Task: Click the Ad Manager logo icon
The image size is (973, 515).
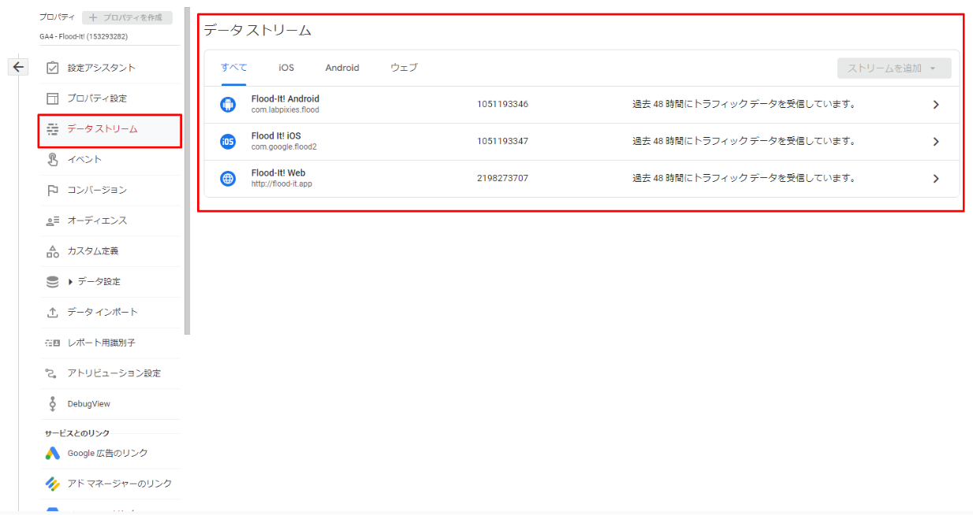Action: [53, 484]
